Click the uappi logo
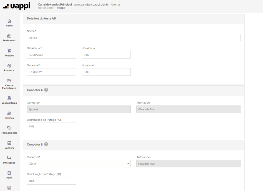263x191 pixels. coord(17,6)
